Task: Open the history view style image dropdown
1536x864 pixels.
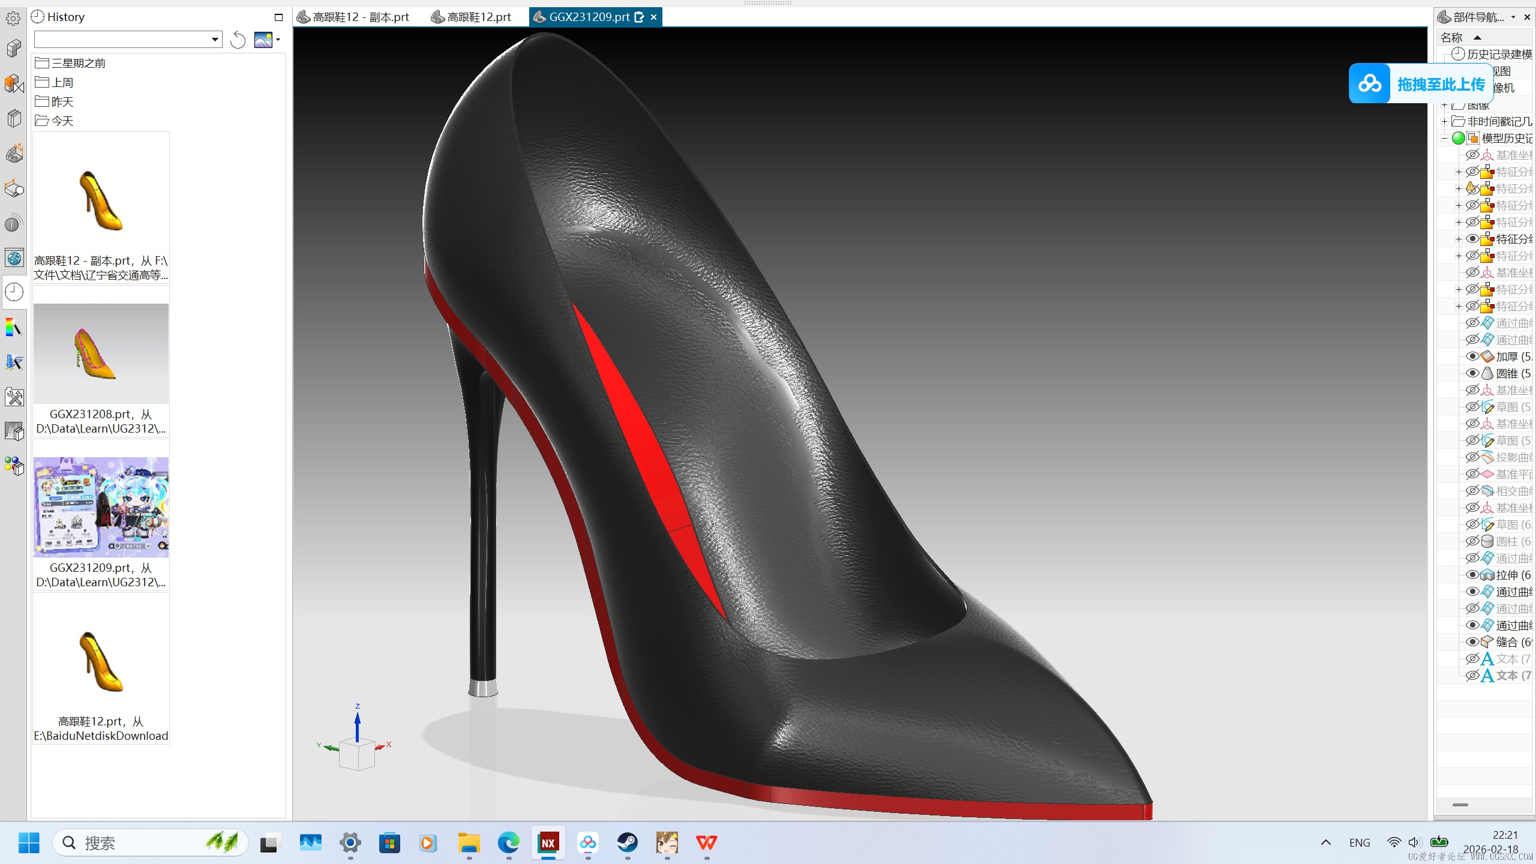Action: tap(268, 40)
